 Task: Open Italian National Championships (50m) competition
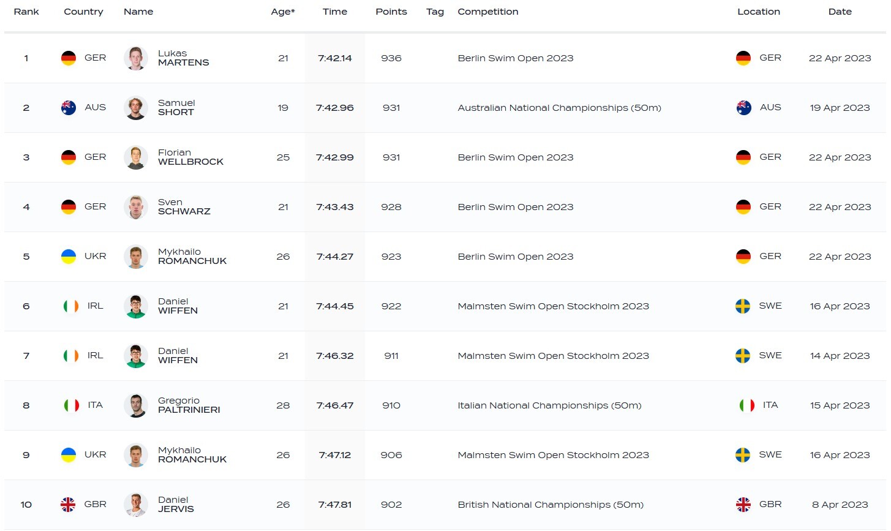click(549, 405)
